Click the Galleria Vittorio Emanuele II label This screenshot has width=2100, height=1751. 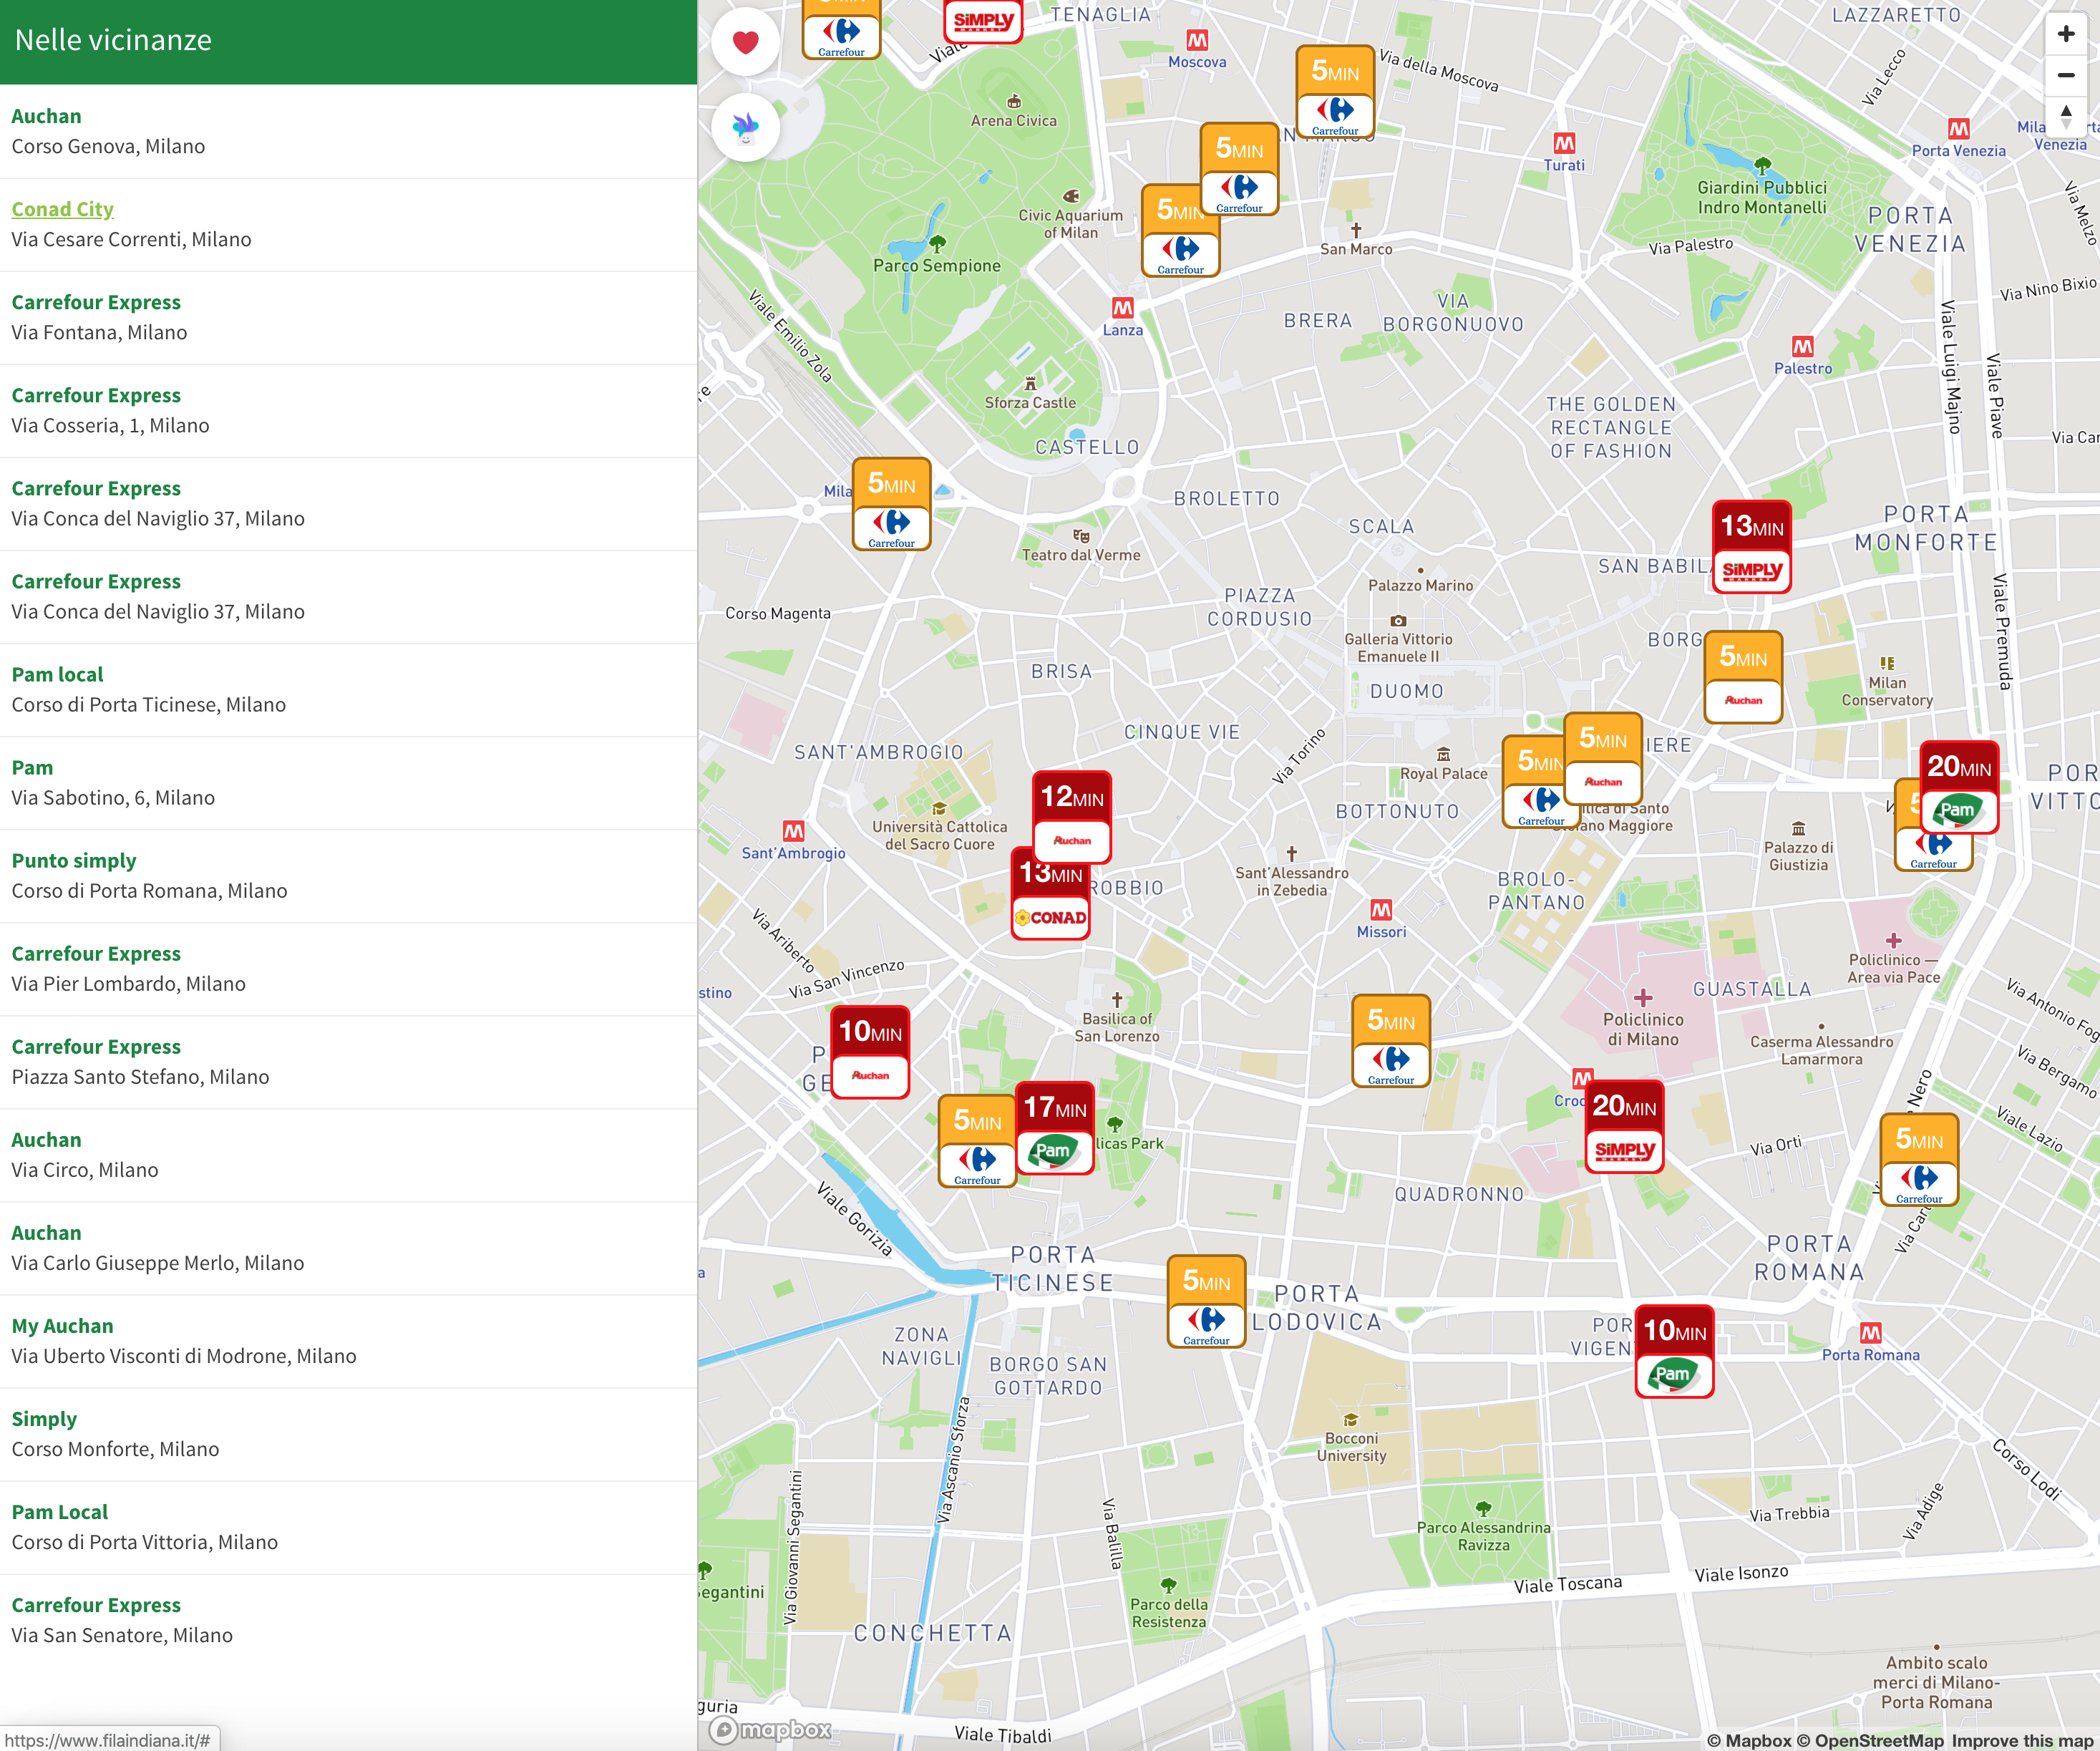(x=1398, y=647)
